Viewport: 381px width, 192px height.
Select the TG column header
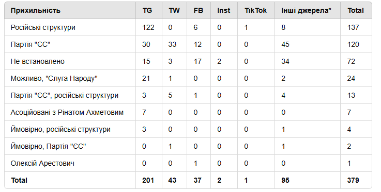pyautogui.click(x=147, y=10)
